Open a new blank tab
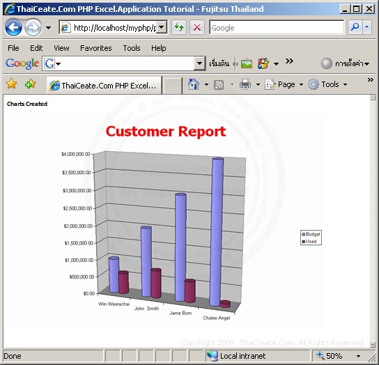This screenshot has width=379, height=365. [172, 86]
